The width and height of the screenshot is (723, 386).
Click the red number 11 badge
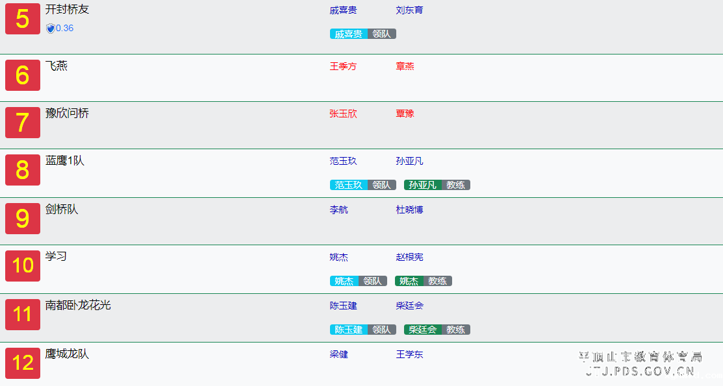pos(23,315)
